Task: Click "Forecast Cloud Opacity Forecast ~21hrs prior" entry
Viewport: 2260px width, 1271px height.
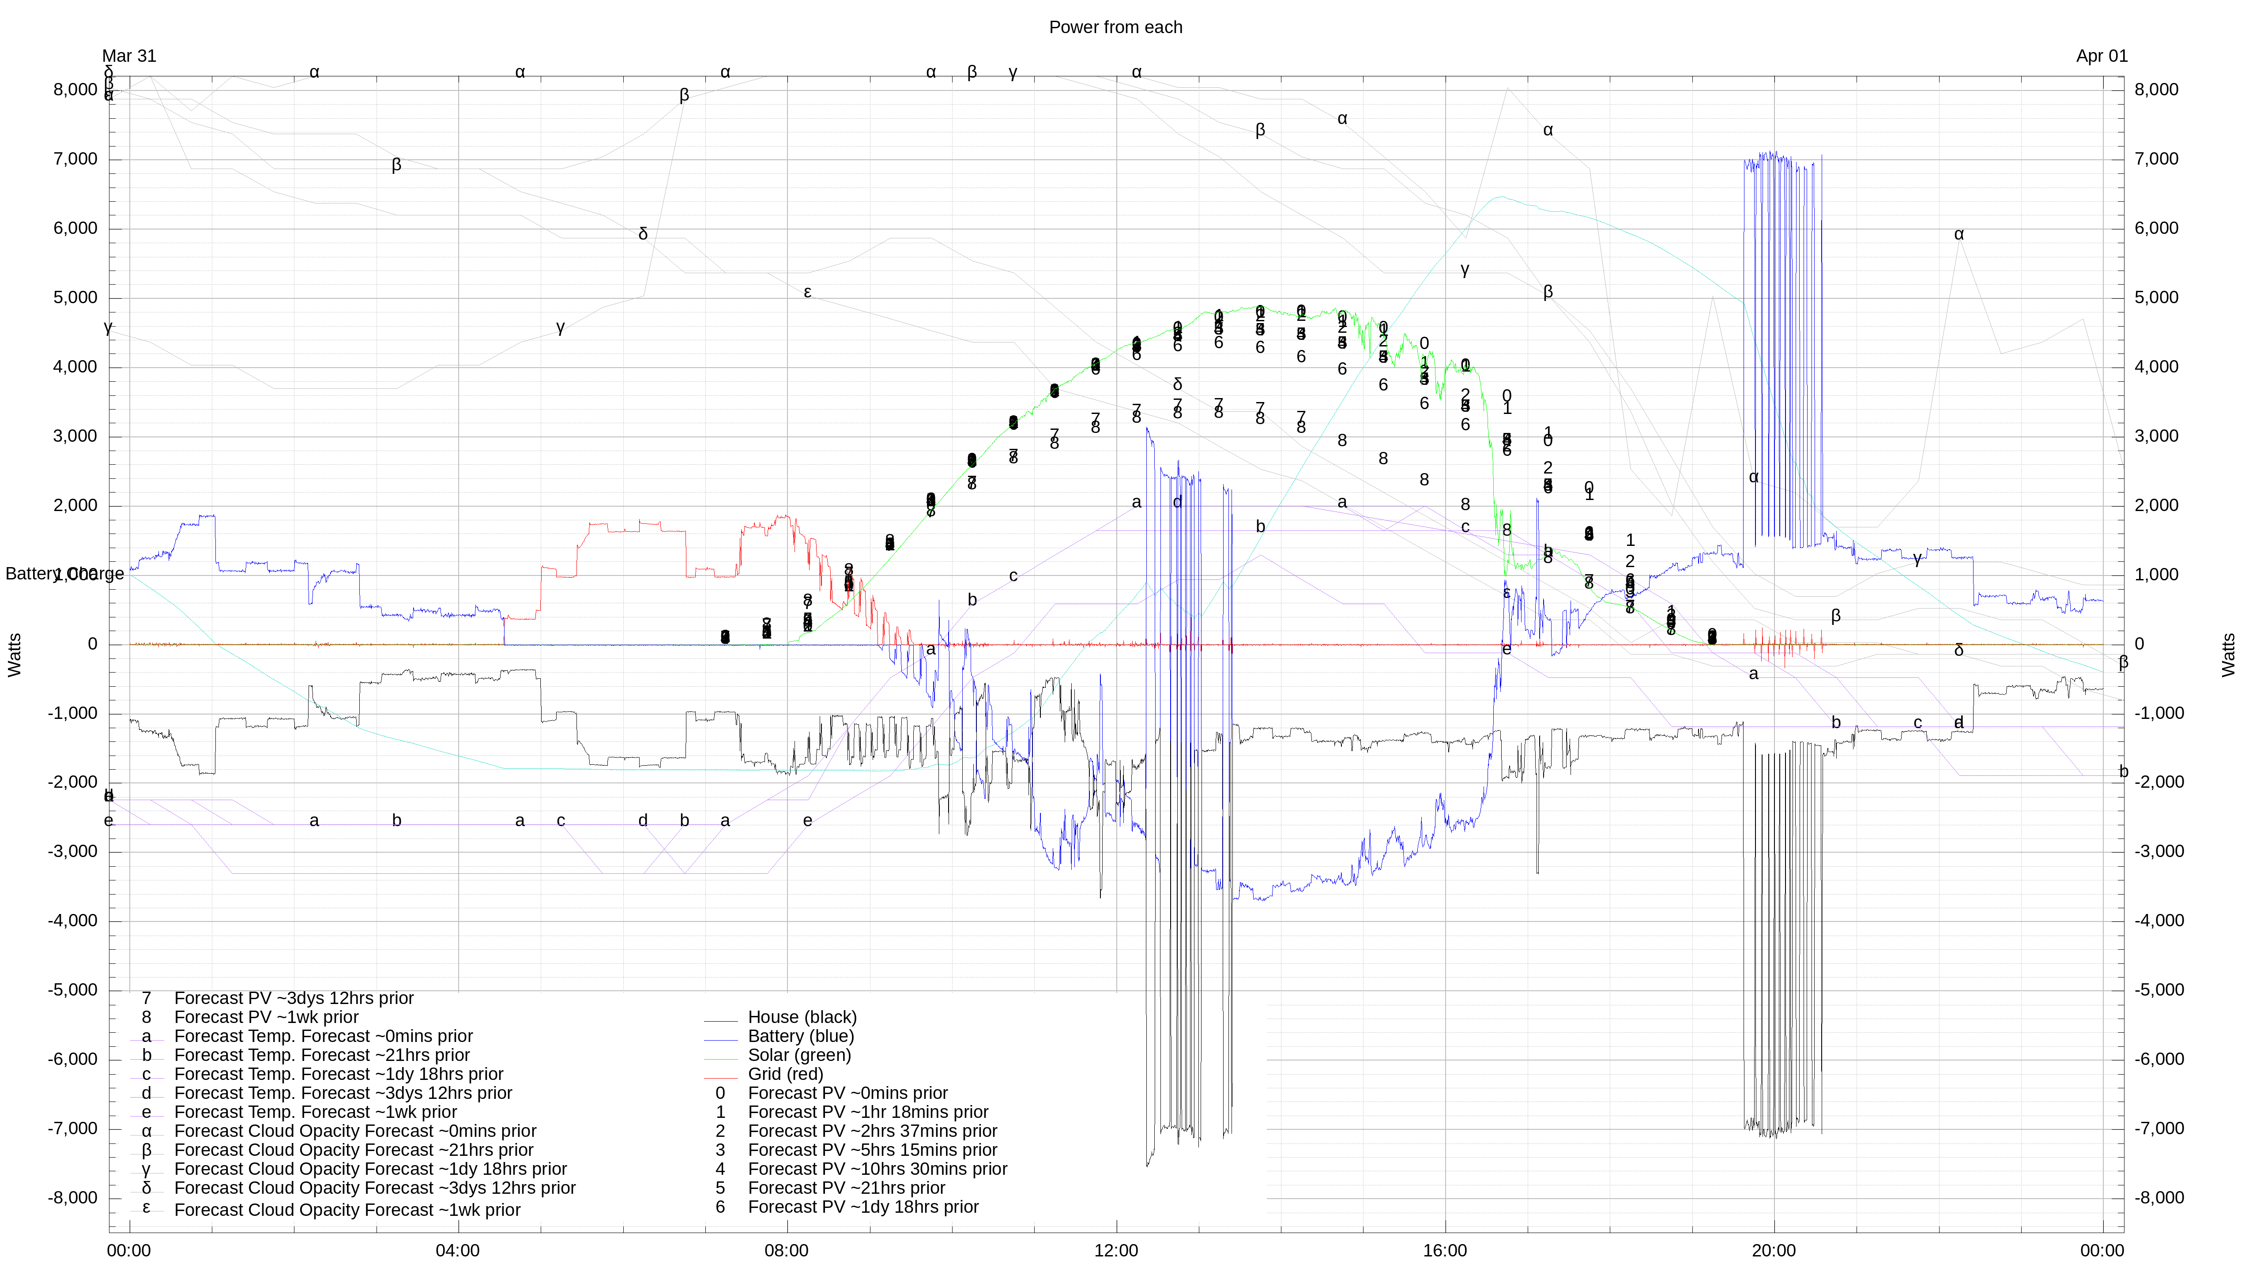Action: click(354, 1150)
